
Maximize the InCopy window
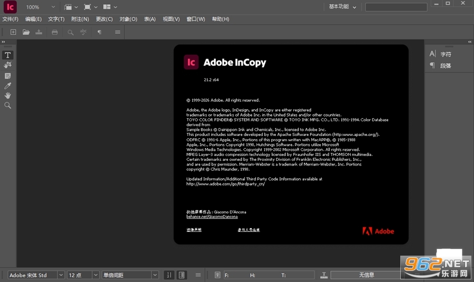[x=448, y=4]
